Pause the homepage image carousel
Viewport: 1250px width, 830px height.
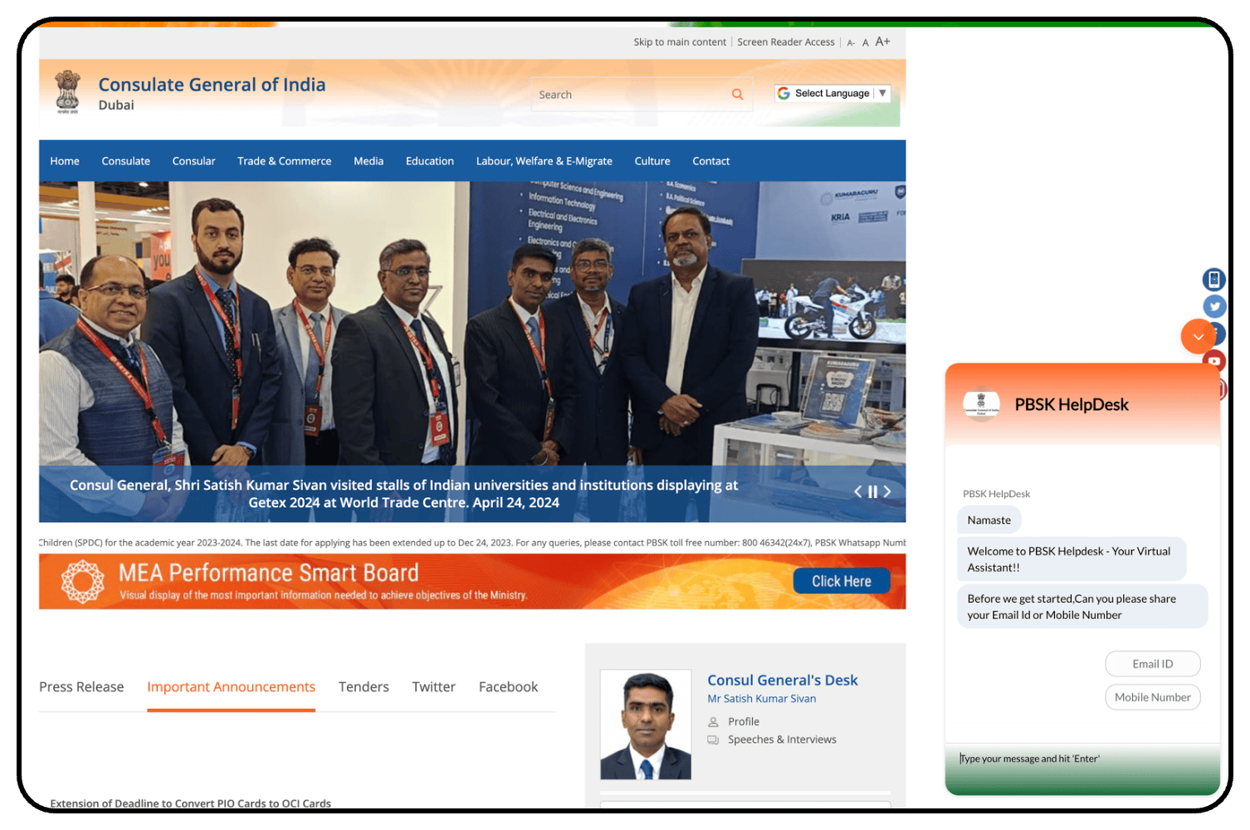pos(872,491)
